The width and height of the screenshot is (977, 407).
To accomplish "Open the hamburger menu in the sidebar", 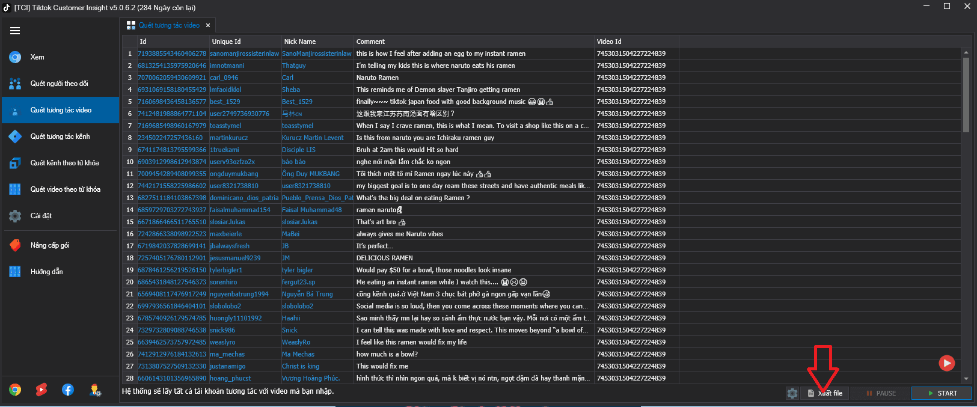I will [x=15, y=31].
